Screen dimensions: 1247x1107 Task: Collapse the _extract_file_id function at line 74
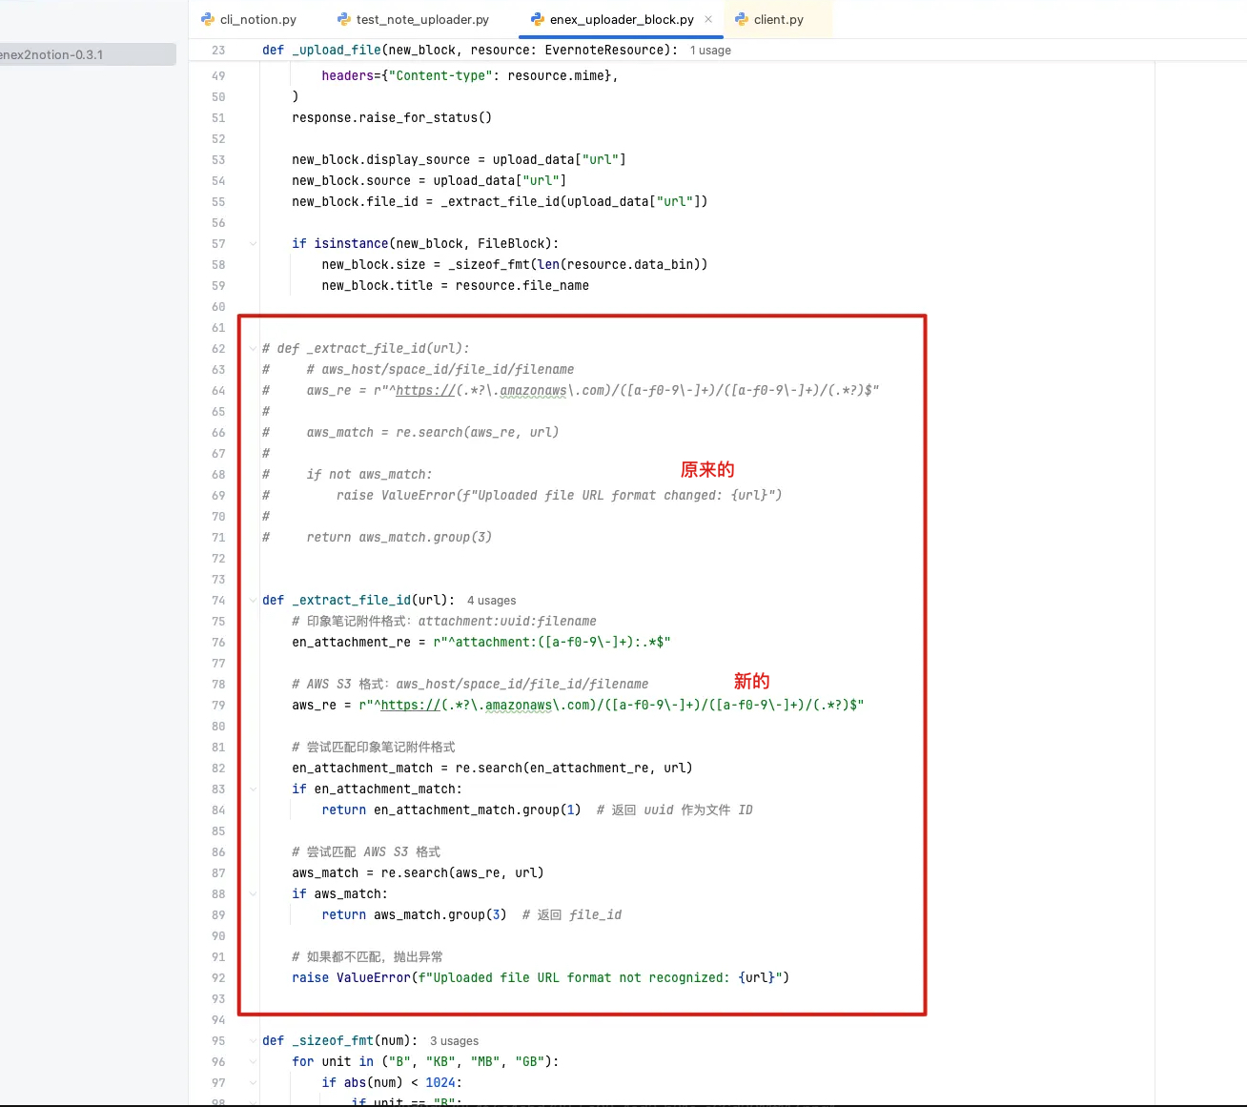point(253,601)
